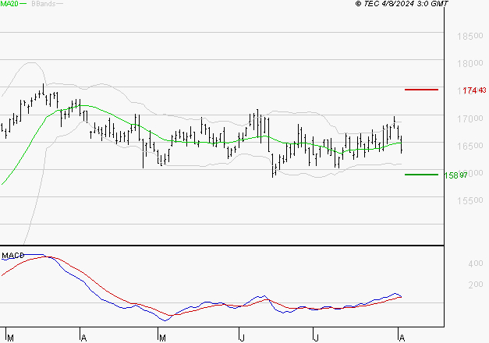Click the first M month marker on the time axis
The width and height of the screenshot is (489, 343).
(x=10, y=338)
